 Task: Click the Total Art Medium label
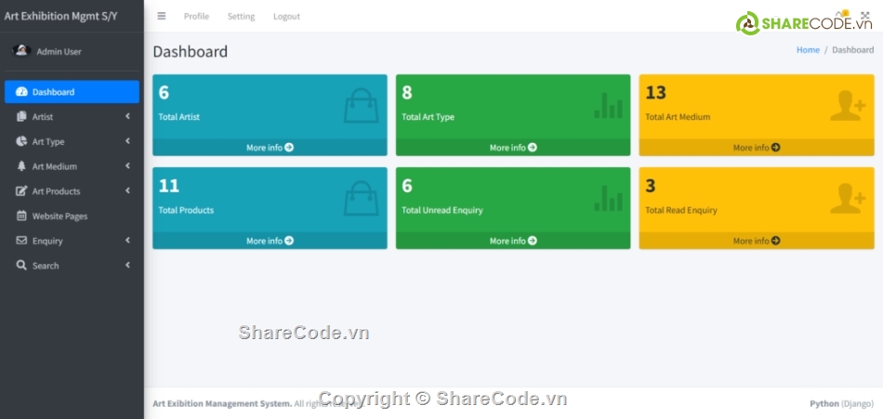coord(678,117)
